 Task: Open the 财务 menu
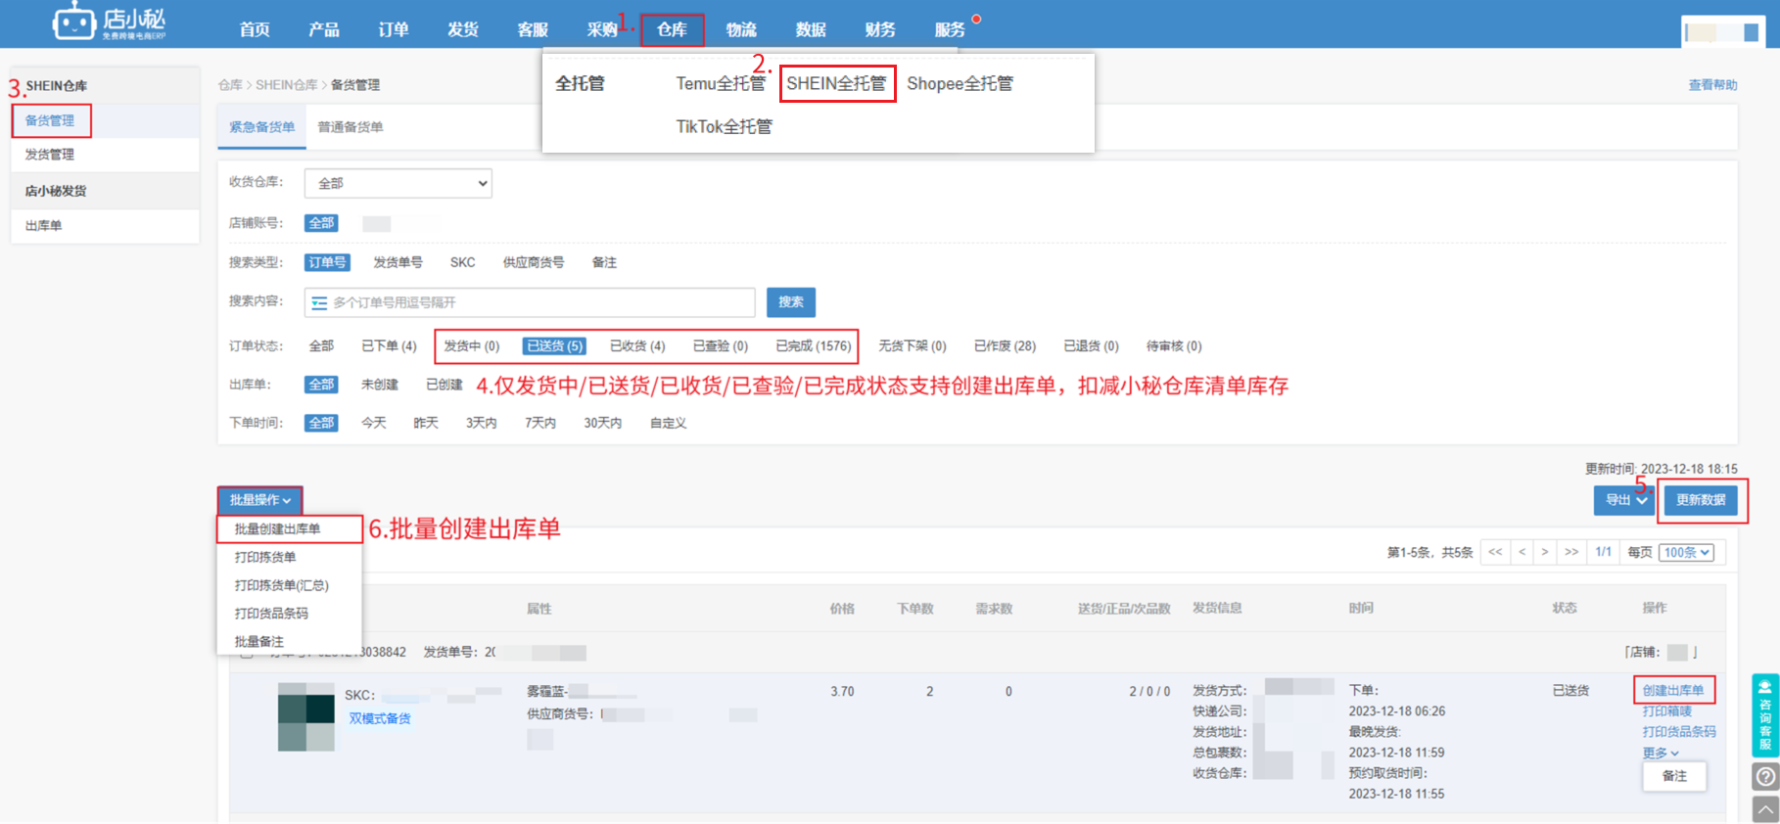tap(880, 29)
